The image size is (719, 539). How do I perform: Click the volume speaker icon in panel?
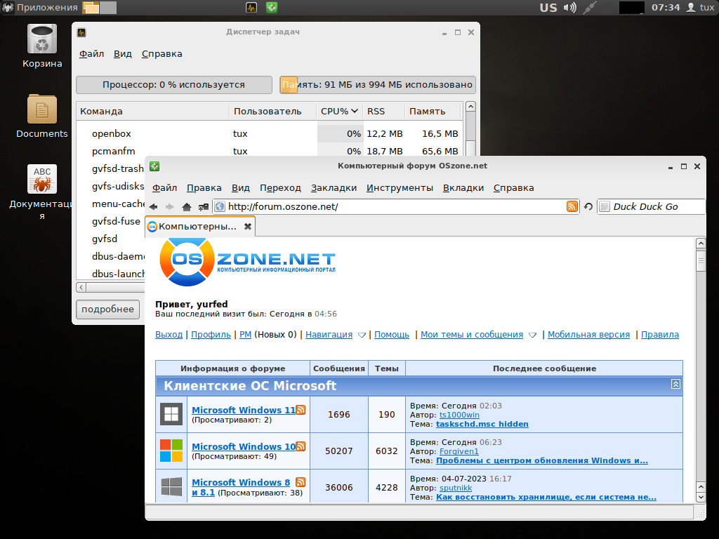[570, 7]
